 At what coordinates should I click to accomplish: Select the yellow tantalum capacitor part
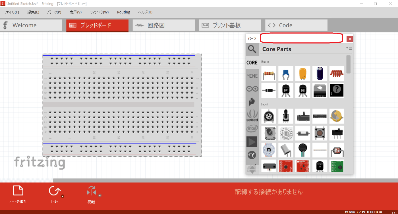[x=303, y=74]
